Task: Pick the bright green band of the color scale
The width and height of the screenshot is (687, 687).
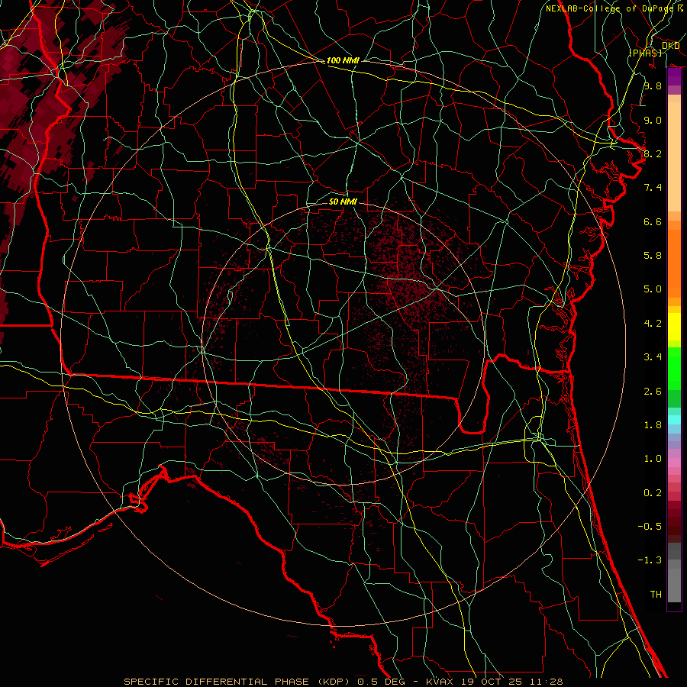Action: point(674,369)
